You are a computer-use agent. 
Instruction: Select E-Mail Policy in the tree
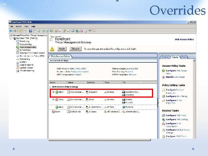click(x=25, y=50)
